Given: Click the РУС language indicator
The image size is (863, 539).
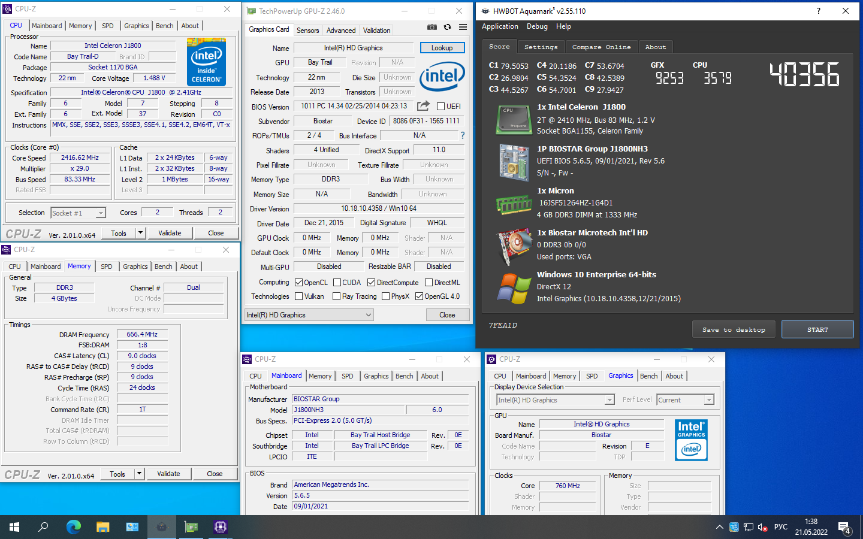Looking at the screenshot, I should (780, 528).
